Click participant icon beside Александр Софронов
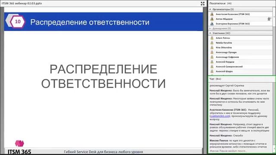Screen dimensions: 276x155 pos(212,57)
